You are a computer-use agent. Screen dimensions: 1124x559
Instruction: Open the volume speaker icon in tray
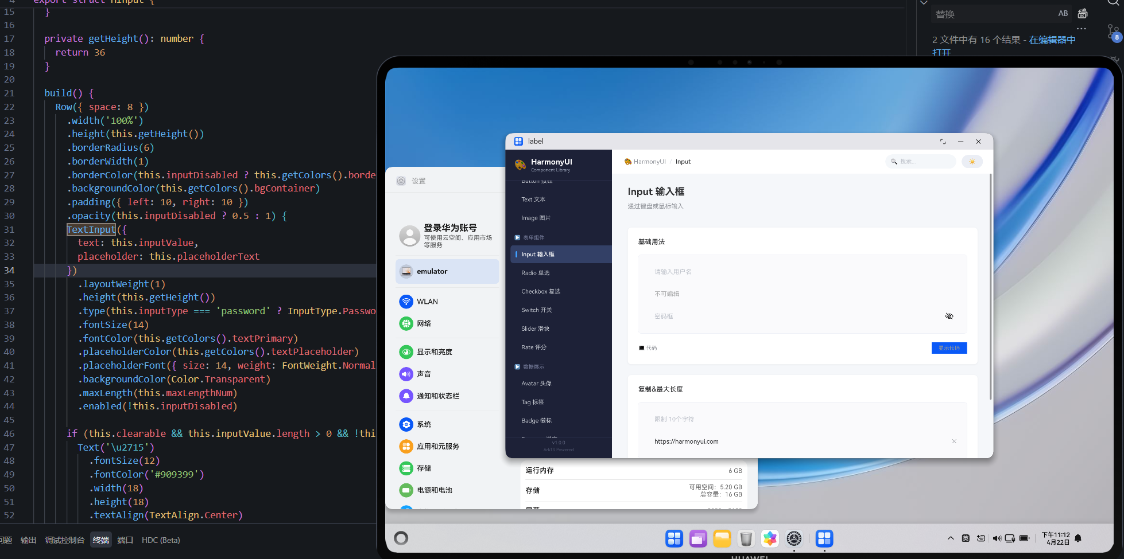[997, 538]
